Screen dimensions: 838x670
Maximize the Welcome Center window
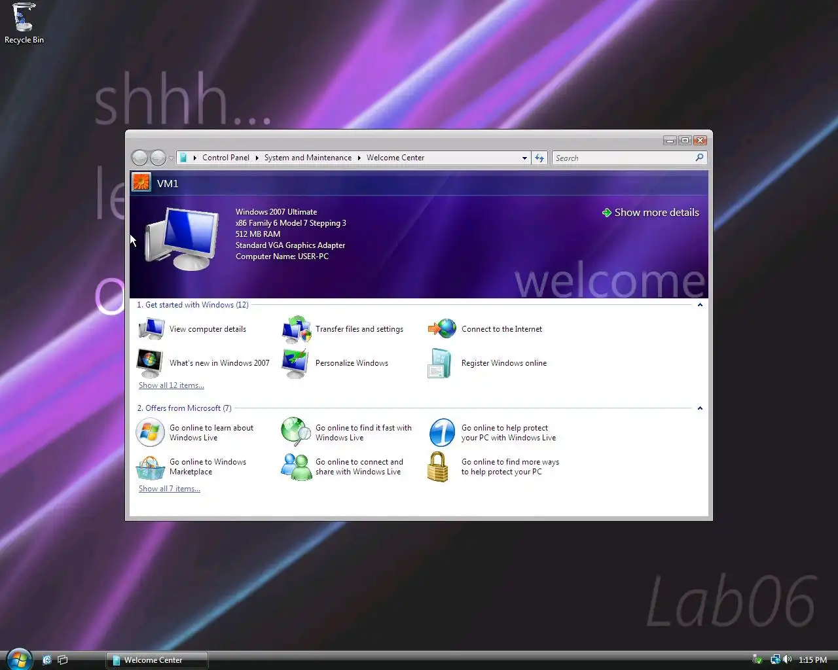(685, 140)
